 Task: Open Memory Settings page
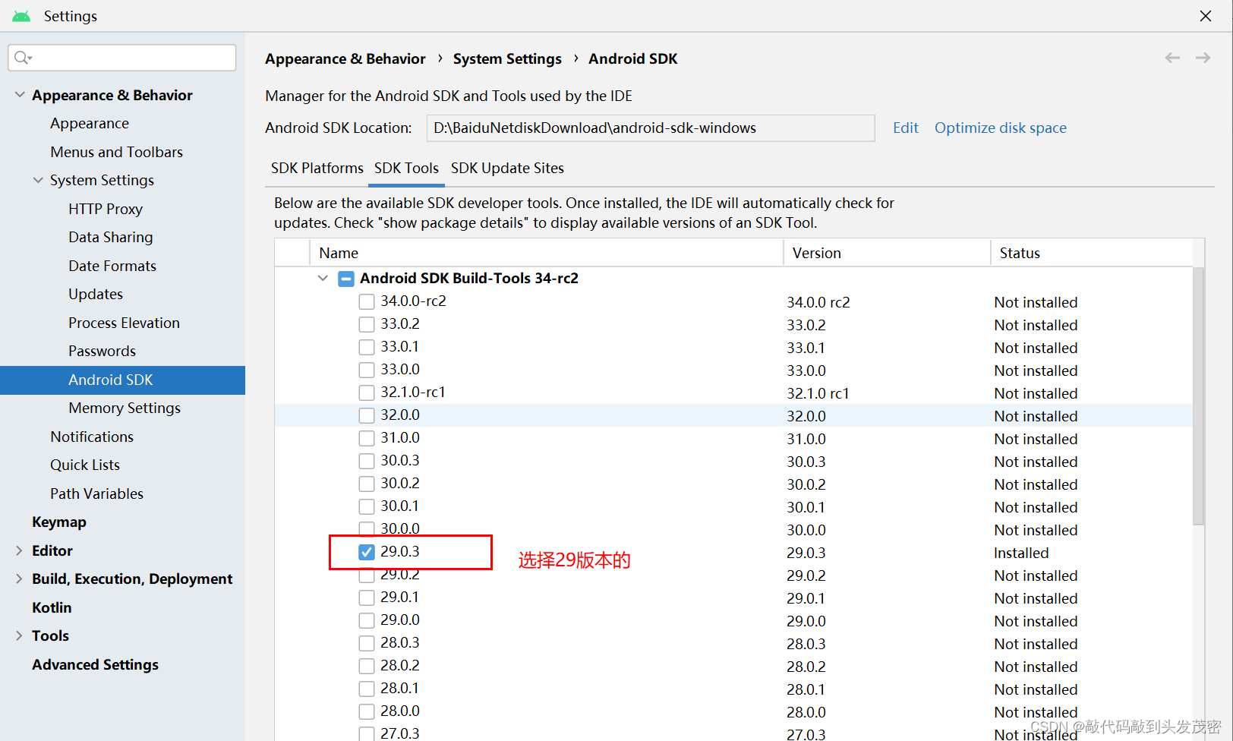click(x=125, y=408)
